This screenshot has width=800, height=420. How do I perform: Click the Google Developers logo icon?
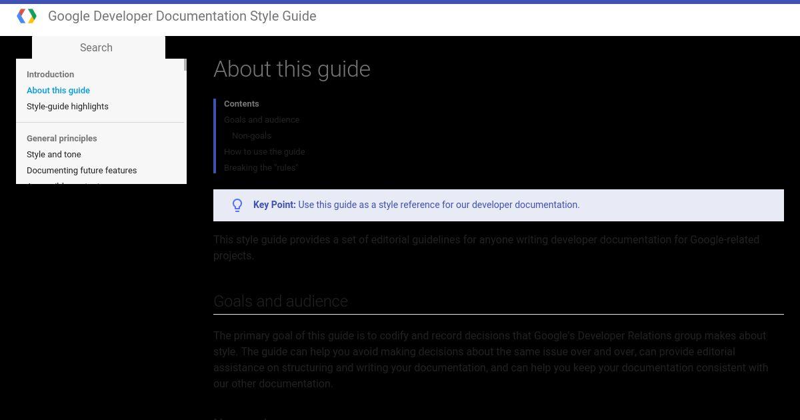(x=27, y=16)
